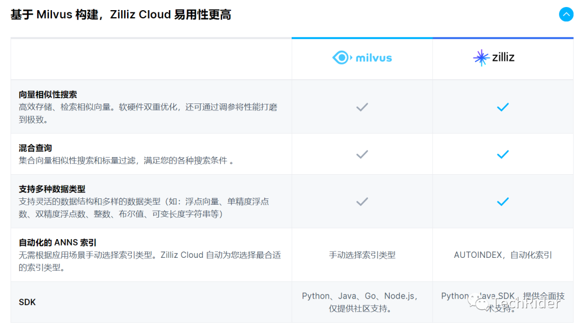Click Zilliz blue checkmark for 向量相似性搜索 row
Image resolution: width=579 pixels, height=327 pixels.
point(502,107)
